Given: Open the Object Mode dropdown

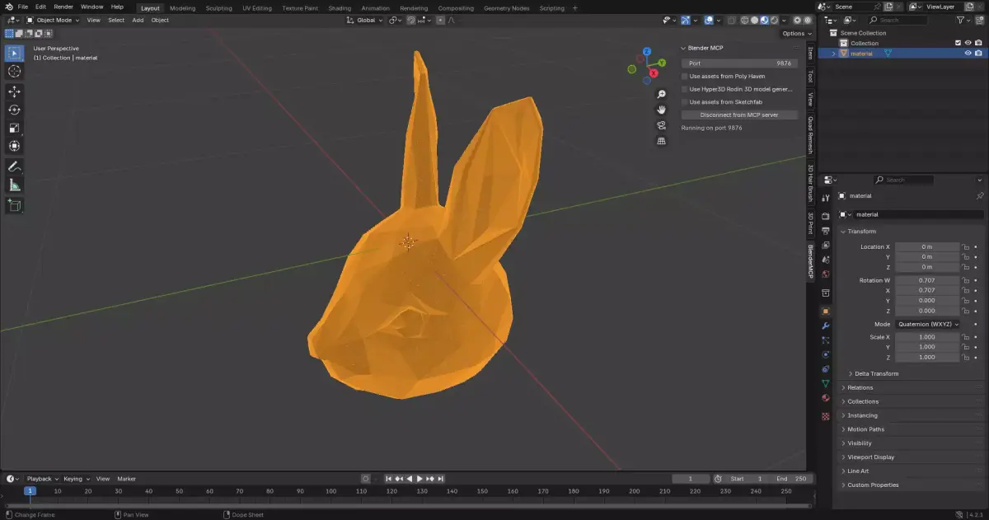Looking at the screenshot, I should click(x=53, y=20).
